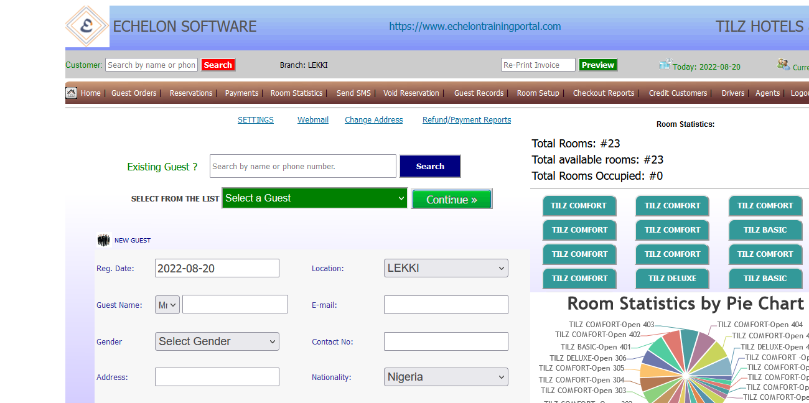Open the Guest Orders menu

[x=134, y=93]
